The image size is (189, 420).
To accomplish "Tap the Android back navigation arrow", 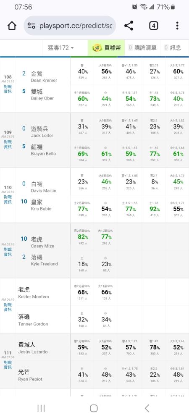I will tap(147, 408).
